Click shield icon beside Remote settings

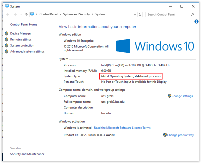click(6, 39)
